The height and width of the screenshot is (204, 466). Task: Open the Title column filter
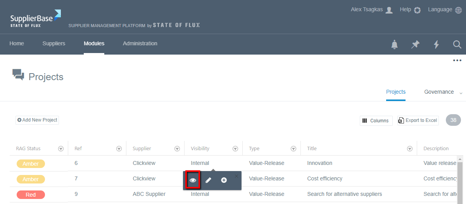click(x=410, y=149)
